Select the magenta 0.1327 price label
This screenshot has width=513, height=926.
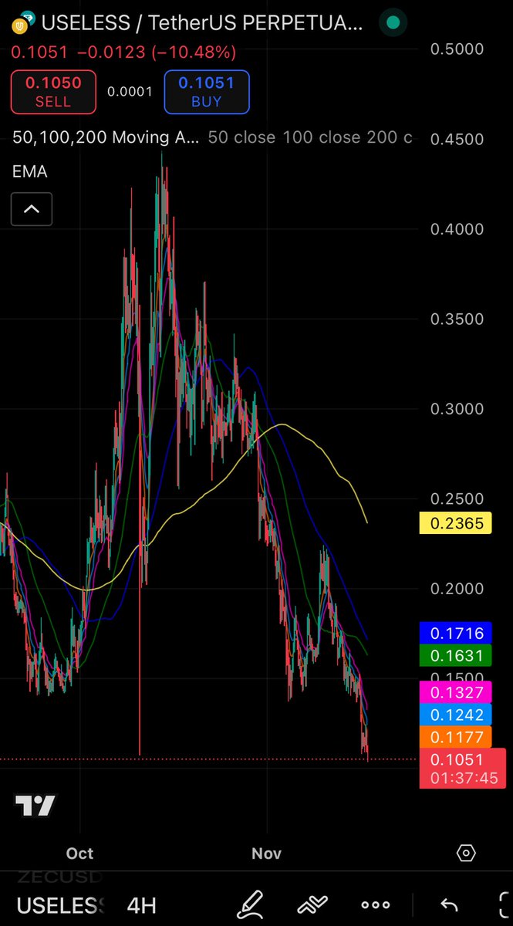(x=455, y=691)
